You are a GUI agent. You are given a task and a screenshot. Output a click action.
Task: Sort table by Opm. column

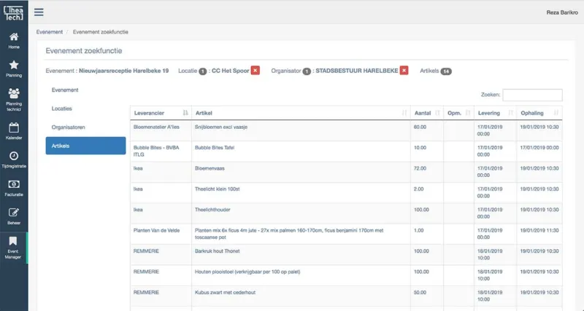(x=458, y=113)
